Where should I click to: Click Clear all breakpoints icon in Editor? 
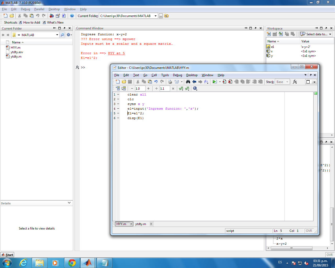(230, 82)
